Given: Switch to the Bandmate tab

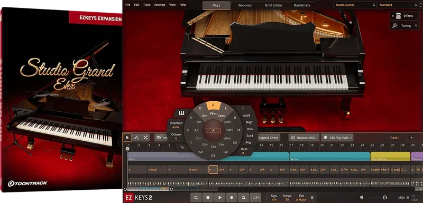Looking at the screenshot, I should [302, 5].
